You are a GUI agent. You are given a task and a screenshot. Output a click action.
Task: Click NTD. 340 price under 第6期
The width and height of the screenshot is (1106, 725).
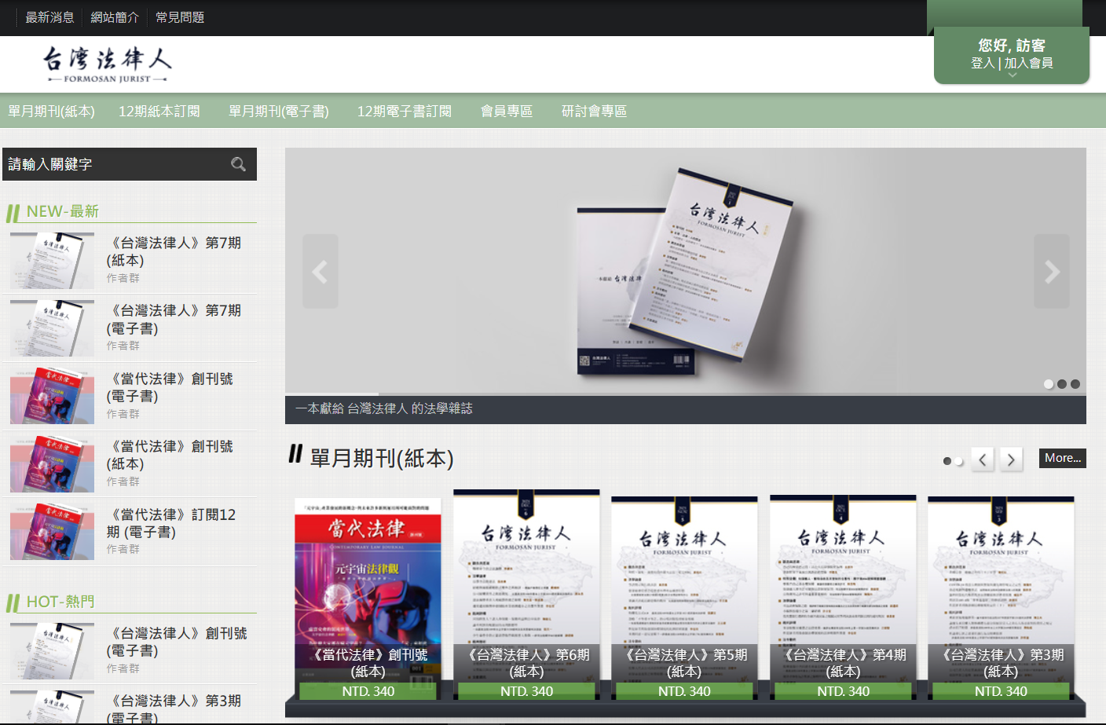(x=526, y=691)
